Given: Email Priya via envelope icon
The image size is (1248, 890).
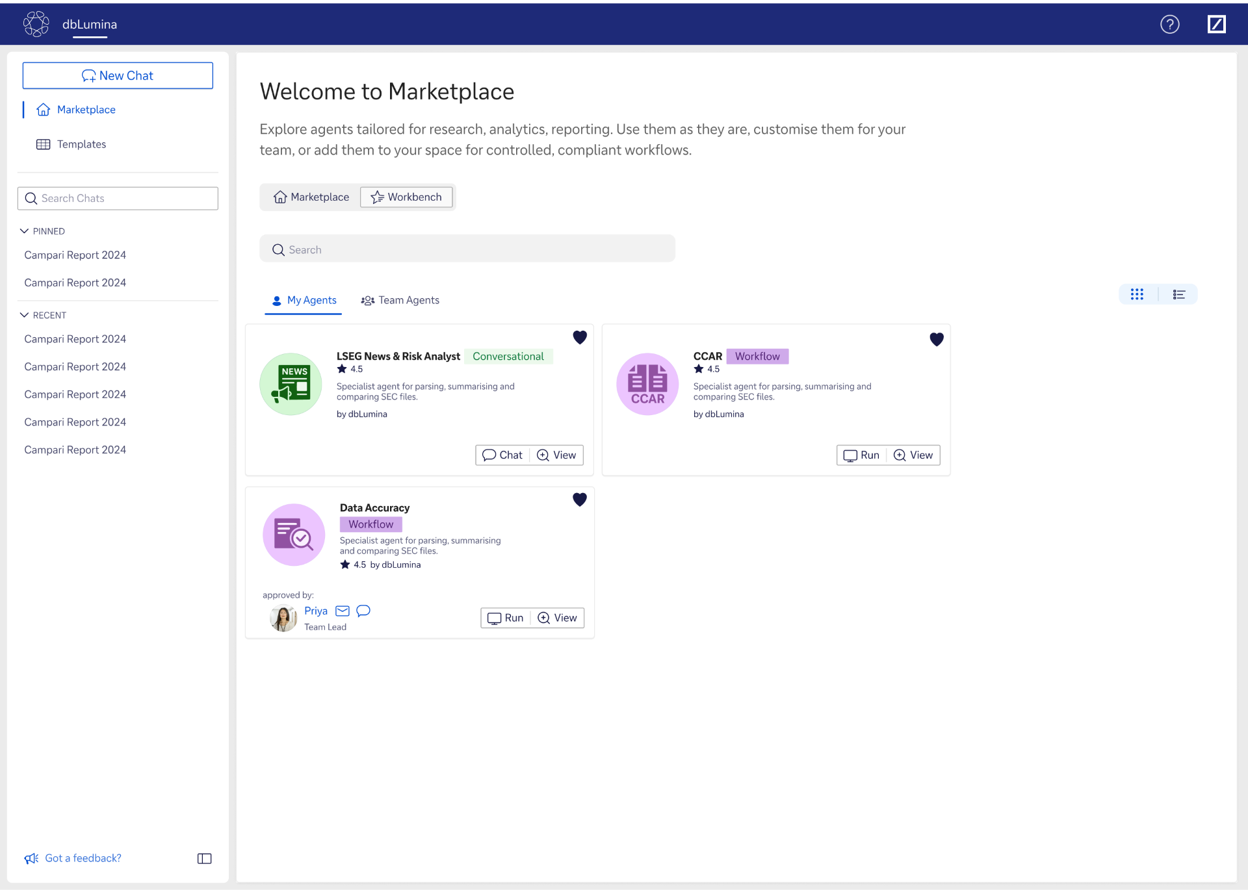Looking at the screenshot, I should pos(343,611).
